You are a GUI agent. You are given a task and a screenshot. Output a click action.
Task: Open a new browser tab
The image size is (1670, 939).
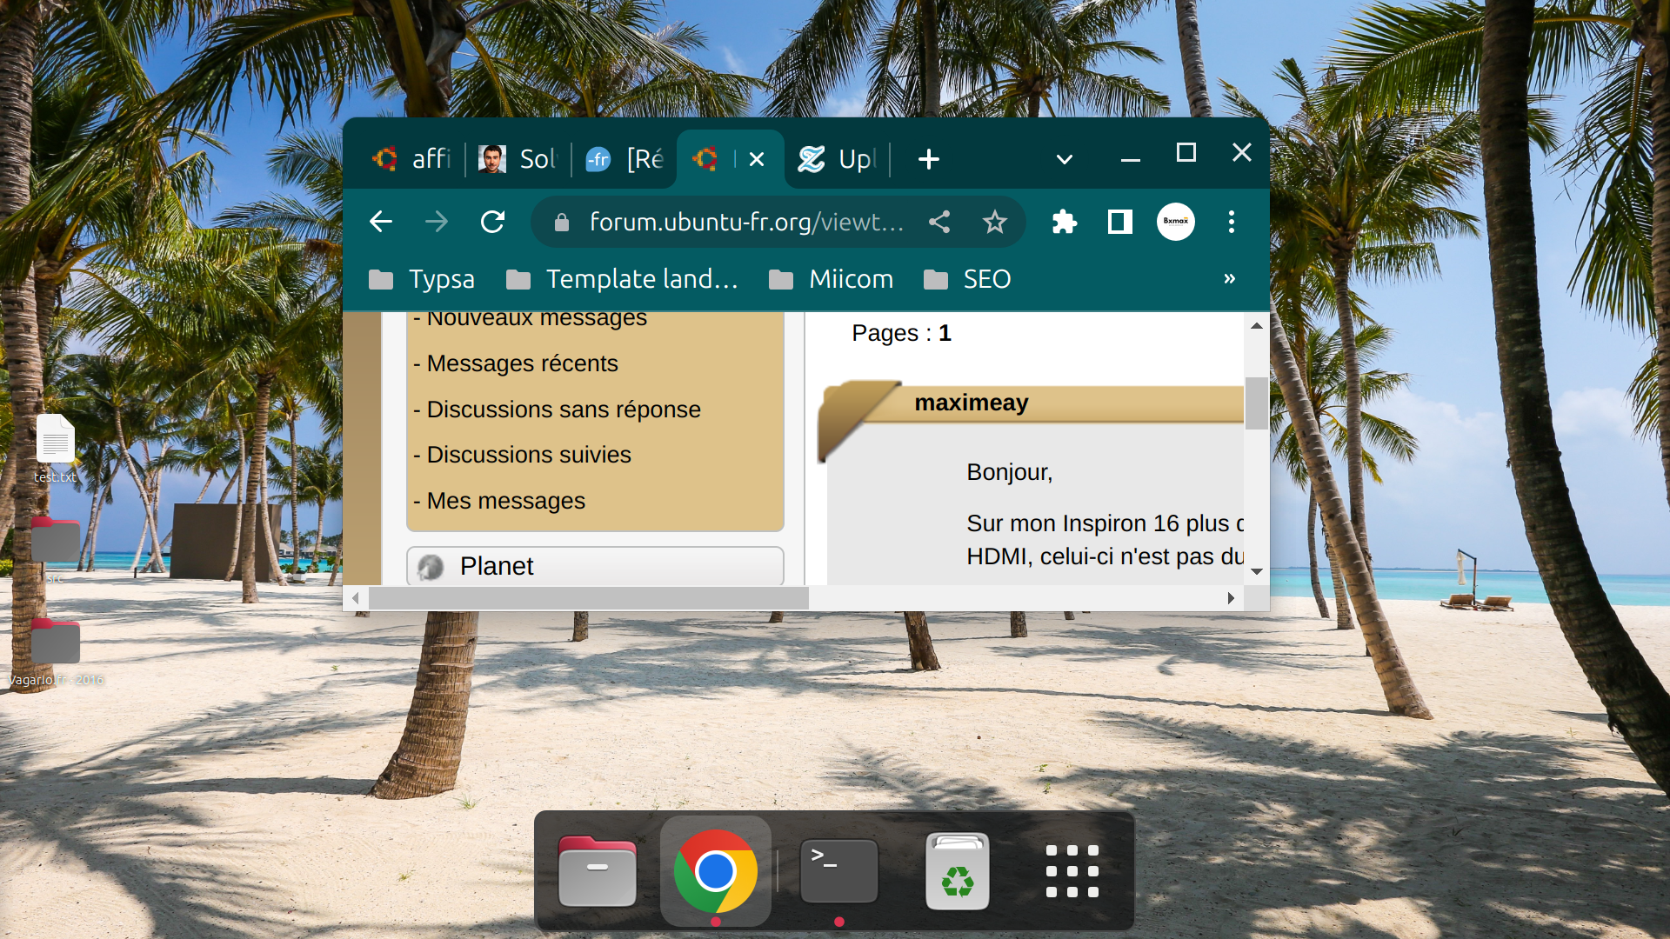[928, 159]
